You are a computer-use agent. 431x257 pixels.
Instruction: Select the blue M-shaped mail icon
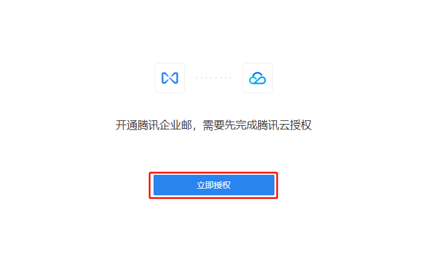click(x=170, y=78)
